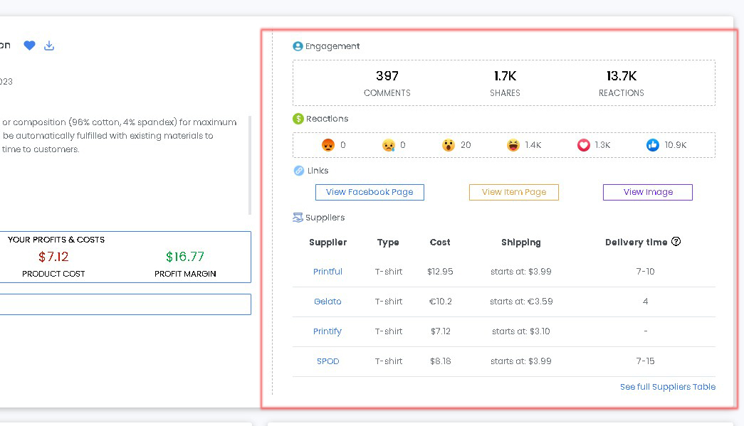Click the wow surprised reaction emoji
Image resolution: width=744 pixels, height=426 pixels.
[448, 145]
